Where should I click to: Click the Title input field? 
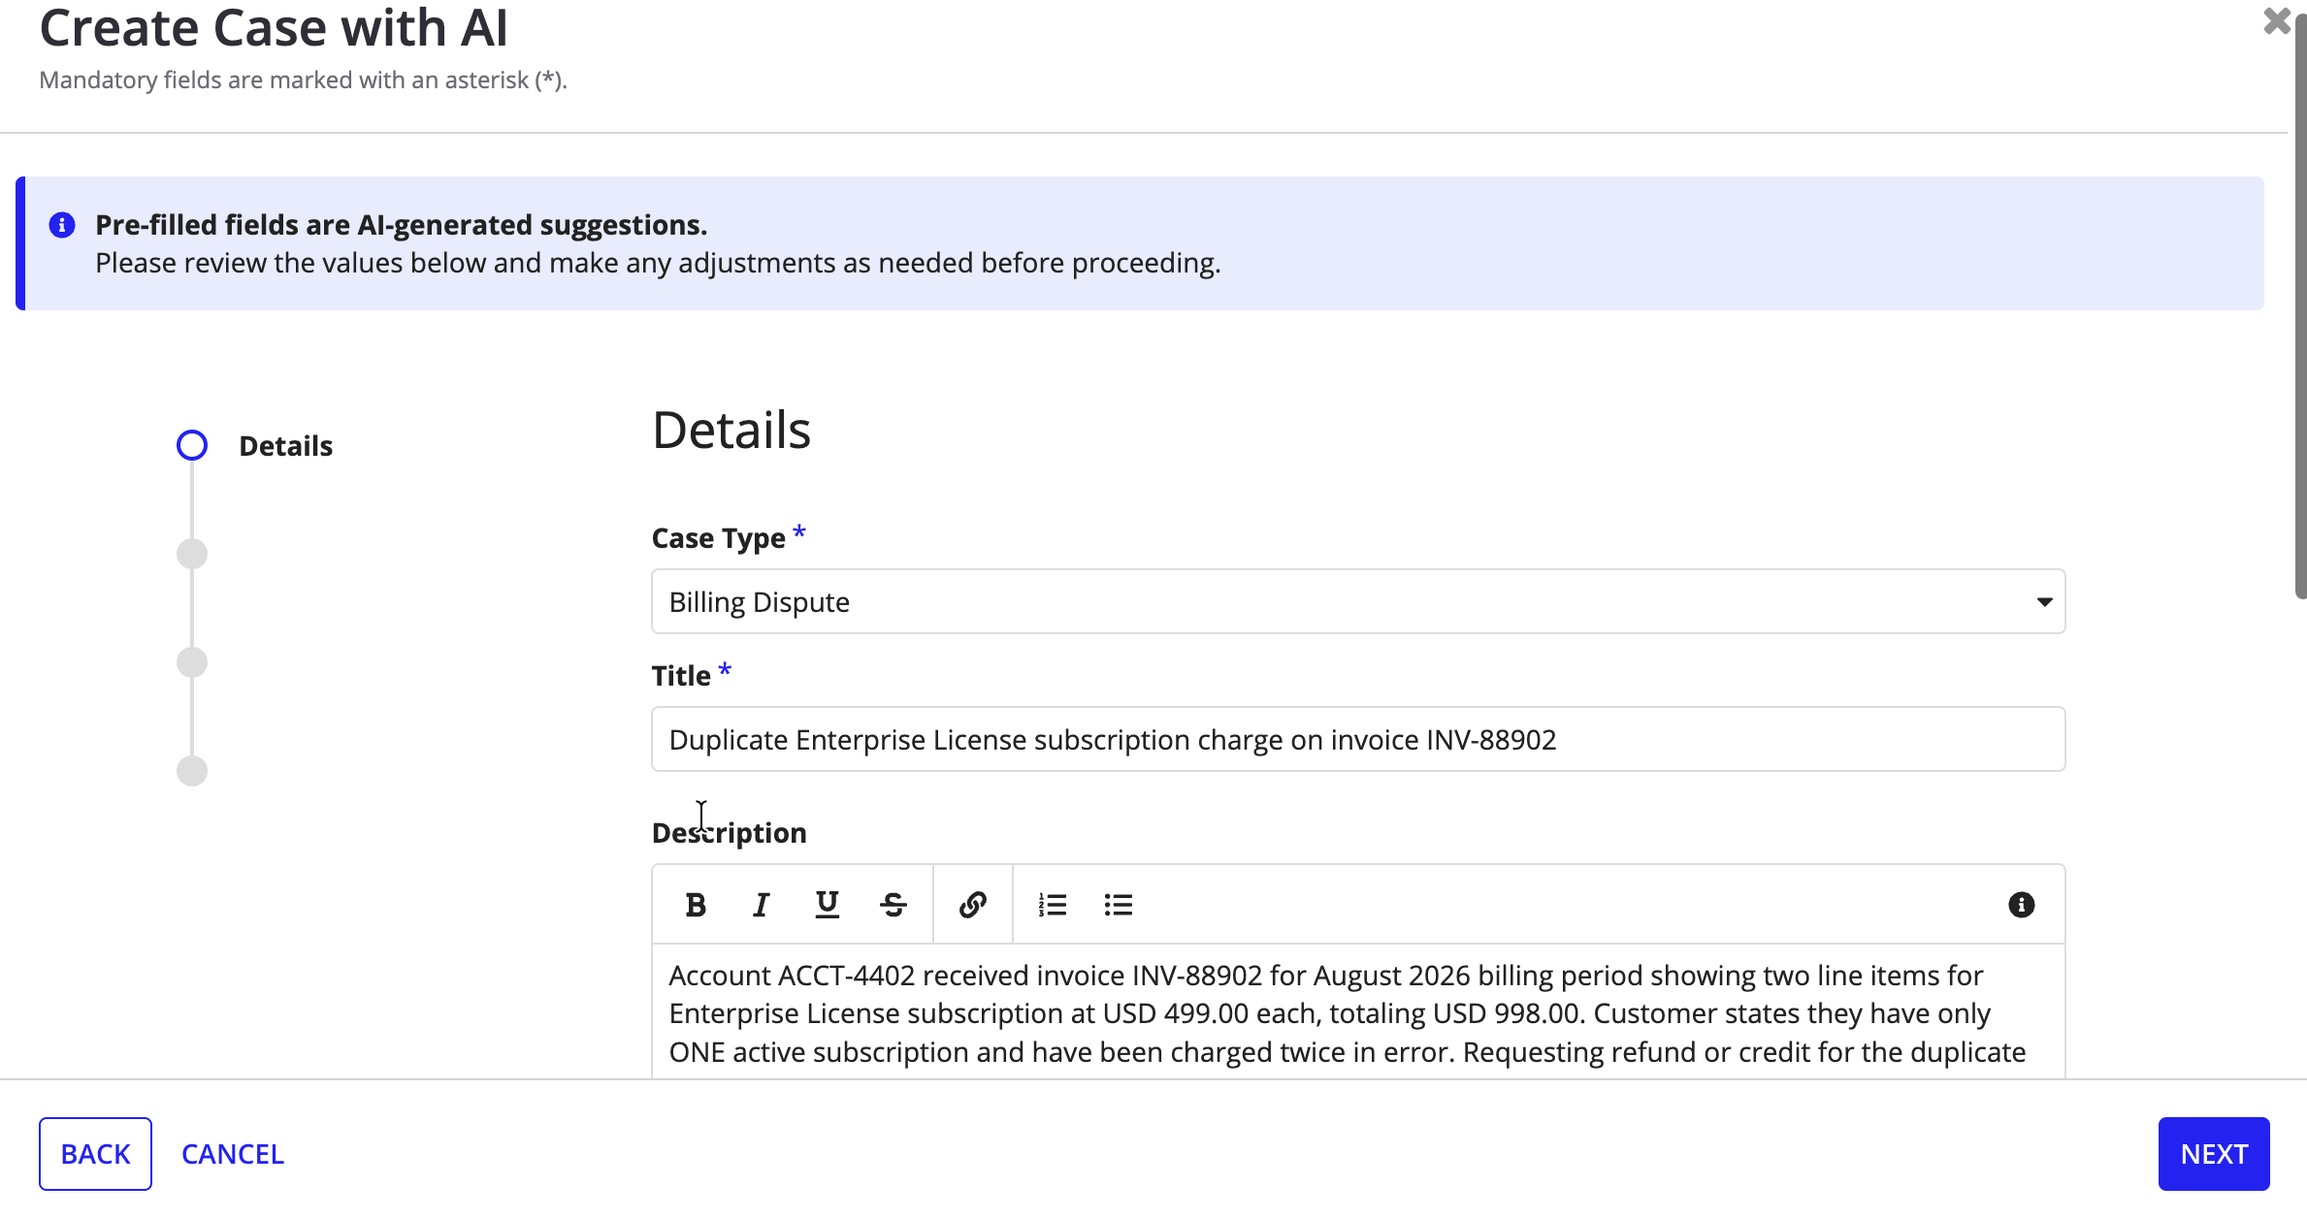click(x=1358, y=739)
